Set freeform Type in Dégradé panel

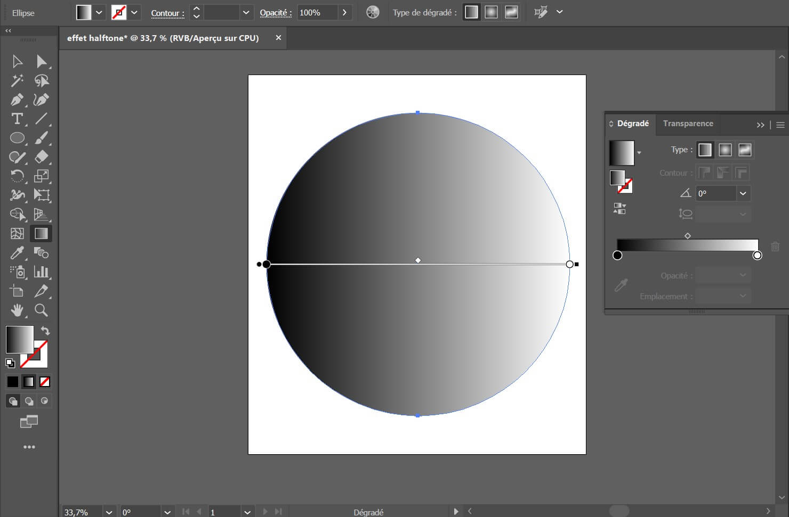(x=745, y=150)
